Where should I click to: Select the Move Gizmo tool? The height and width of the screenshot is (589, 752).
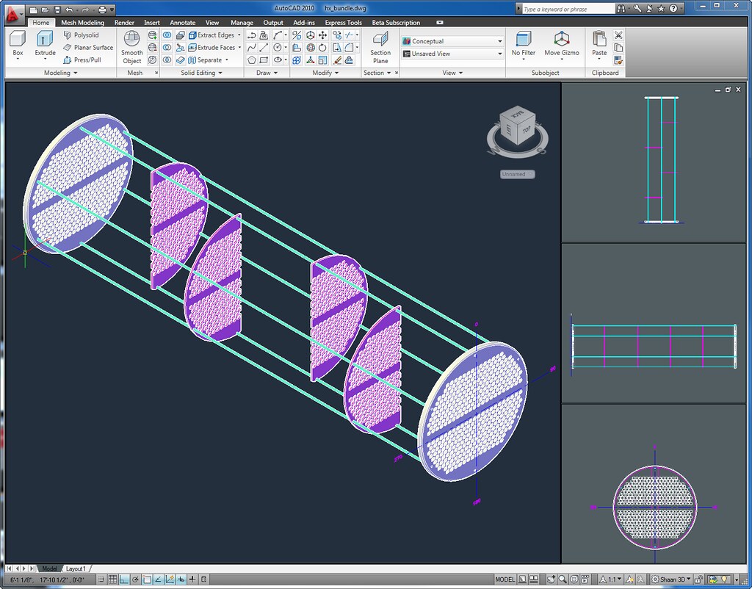coord(563,46)
